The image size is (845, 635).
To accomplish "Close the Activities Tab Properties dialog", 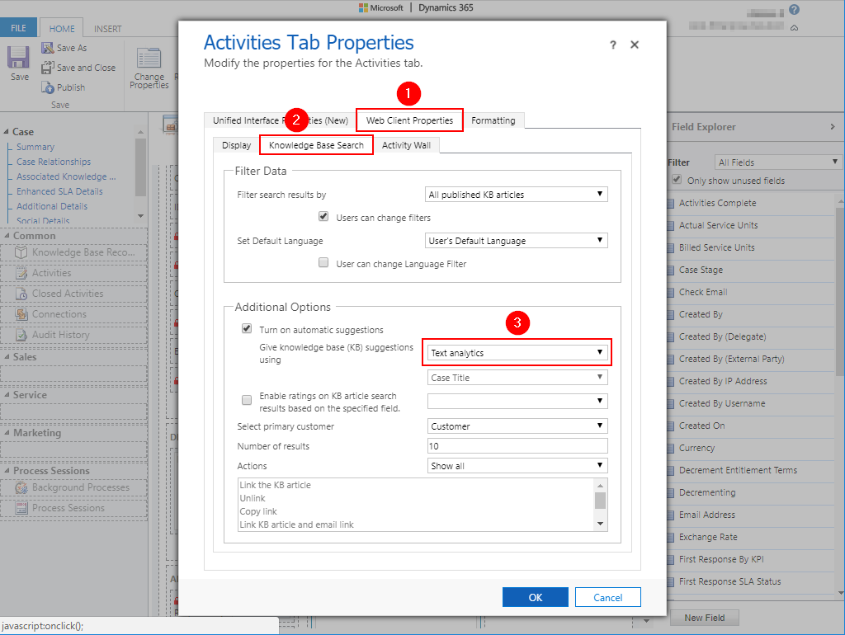I will click(635, 45).
